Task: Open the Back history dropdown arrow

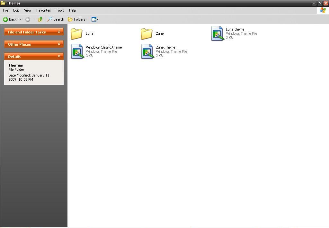Action: coord(20,19)
